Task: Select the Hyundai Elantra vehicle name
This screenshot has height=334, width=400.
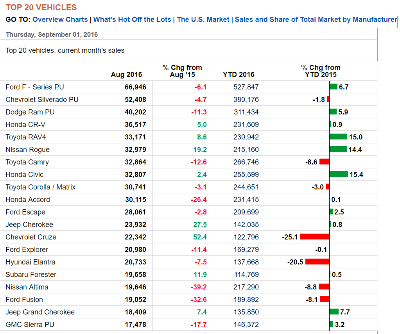Action: pos(30,262)
